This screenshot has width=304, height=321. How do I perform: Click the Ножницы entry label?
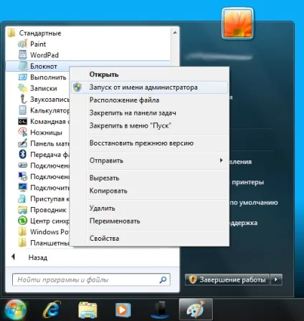coord(46,133)
